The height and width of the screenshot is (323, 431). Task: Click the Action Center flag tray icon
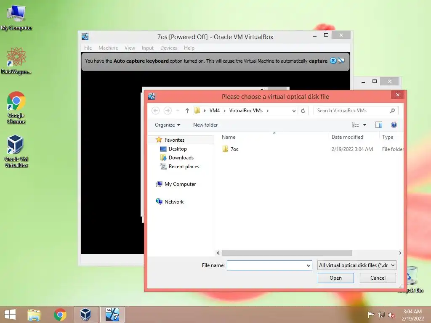click(371, 315)
